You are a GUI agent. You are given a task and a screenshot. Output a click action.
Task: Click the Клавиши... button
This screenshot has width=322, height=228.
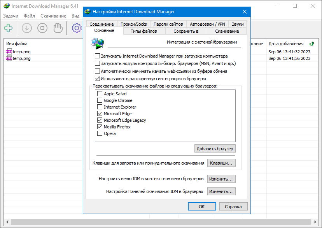tap(221, 163)
